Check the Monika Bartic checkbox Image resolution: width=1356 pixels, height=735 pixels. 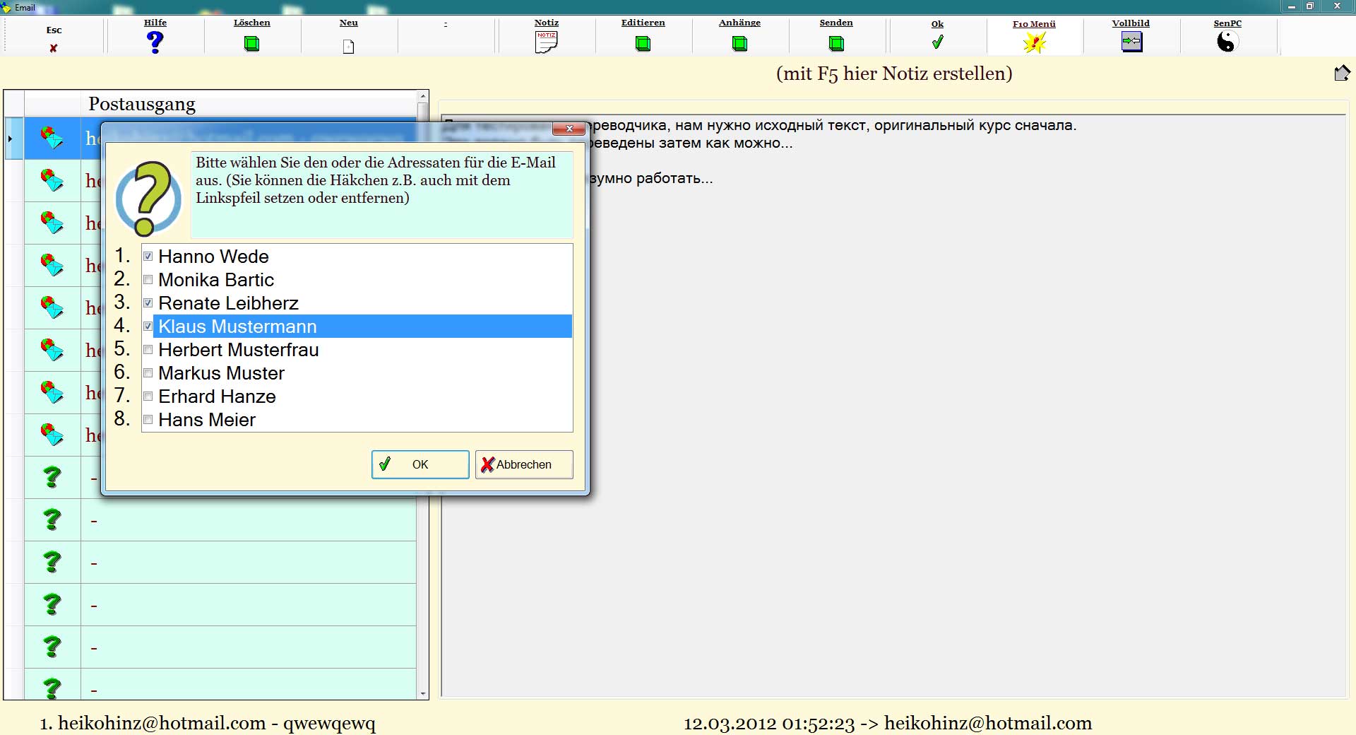(148, 280)
